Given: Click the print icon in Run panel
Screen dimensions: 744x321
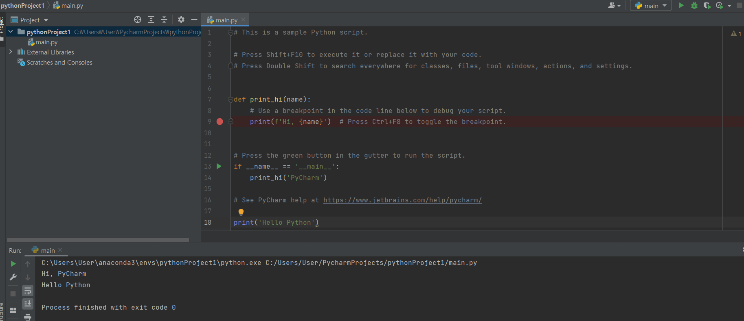Looking at the screenshot, I should tap(28, 317).
